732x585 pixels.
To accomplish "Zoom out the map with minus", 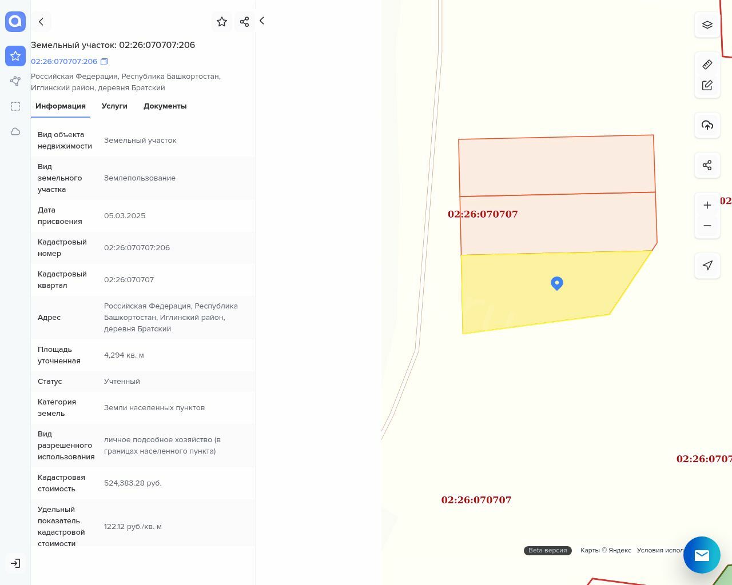I will click(707, 226).
